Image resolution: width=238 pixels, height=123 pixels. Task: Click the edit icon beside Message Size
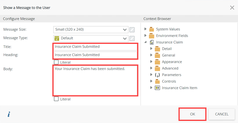(132, 30)
